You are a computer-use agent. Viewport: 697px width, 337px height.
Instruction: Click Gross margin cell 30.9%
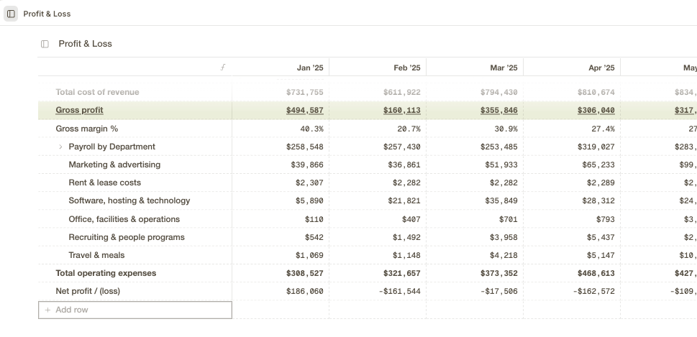point(506,129)
